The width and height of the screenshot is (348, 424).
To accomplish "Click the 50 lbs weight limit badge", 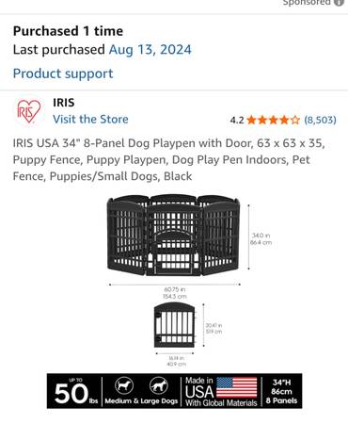I will [x=75, y=391].
